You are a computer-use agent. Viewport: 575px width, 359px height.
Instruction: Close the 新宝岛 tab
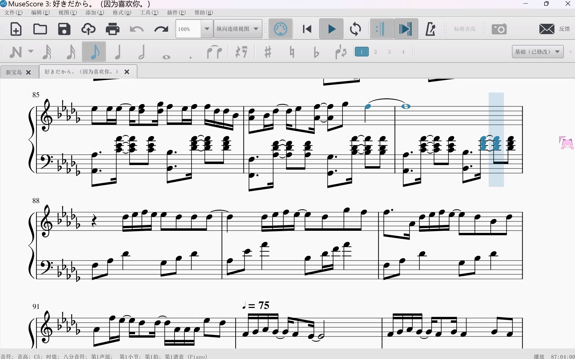[28, 72]
